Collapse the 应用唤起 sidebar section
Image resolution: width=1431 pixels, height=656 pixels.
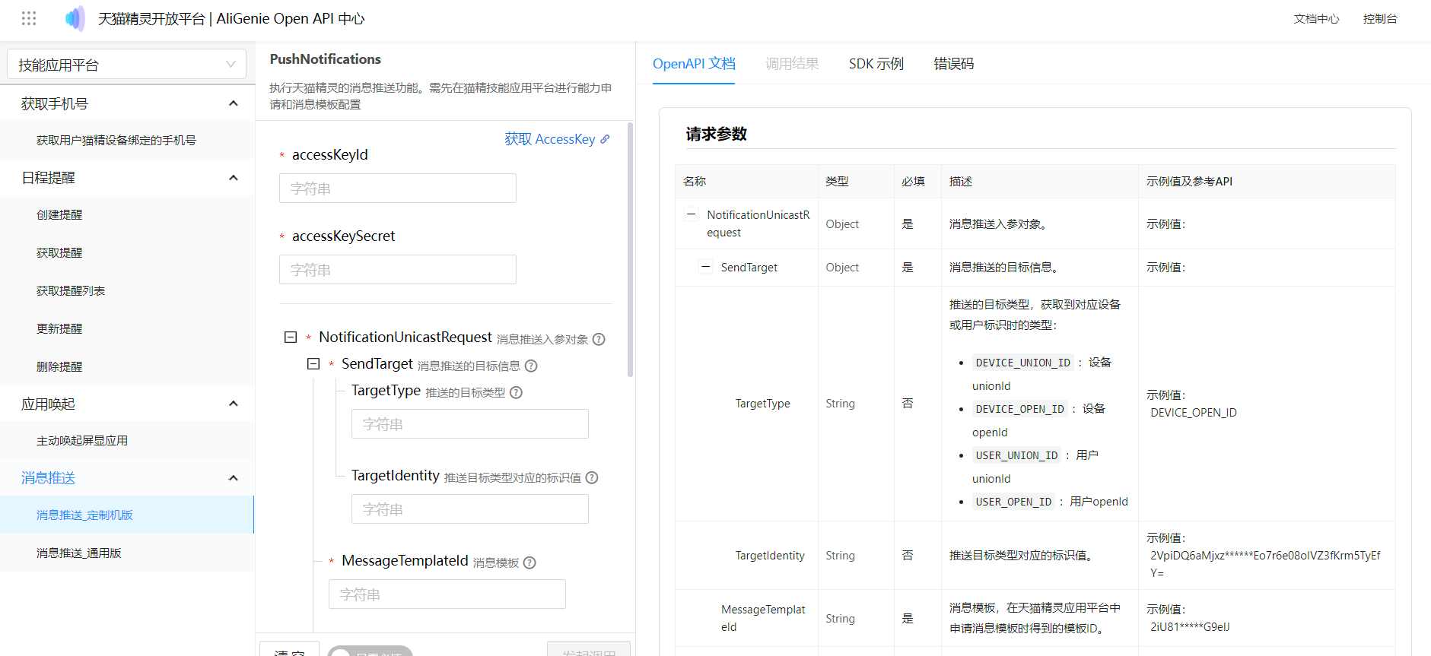pyautogui.click(x=234, y=404)
